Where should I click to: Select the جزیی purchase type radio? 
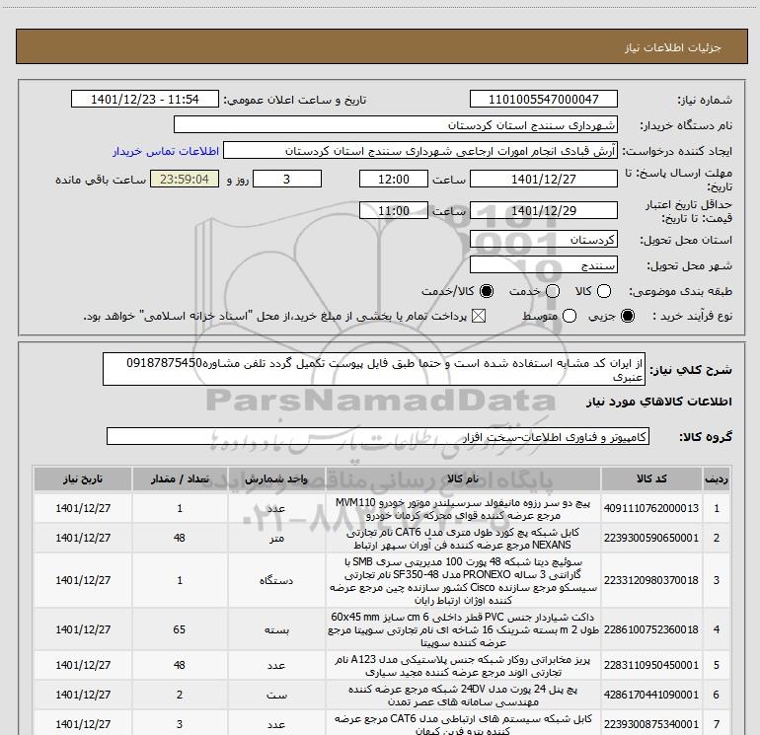[x=628, y=316]
